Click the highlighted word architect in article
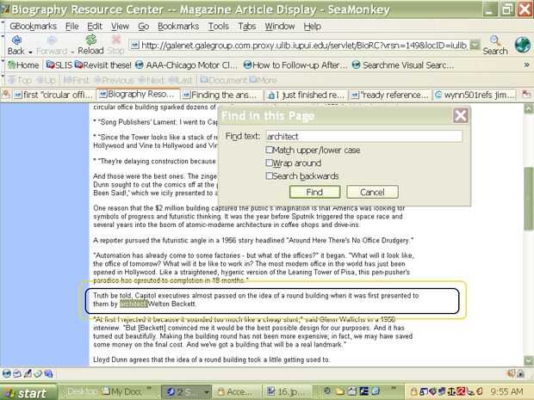This screenshot has width=534, height=400. coord(133,304)
